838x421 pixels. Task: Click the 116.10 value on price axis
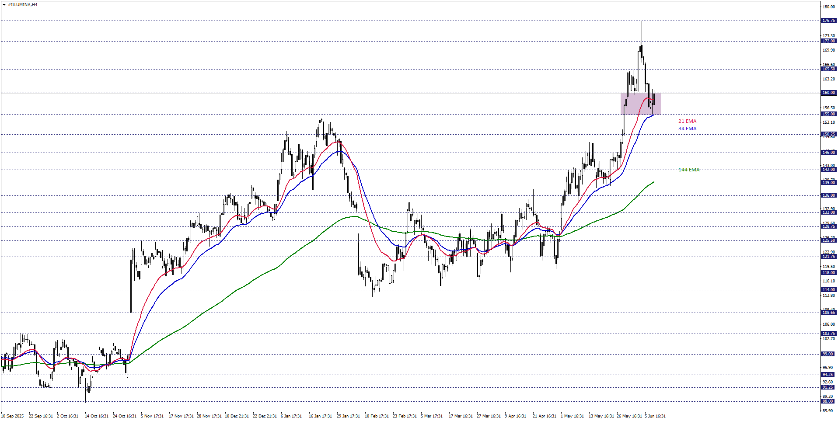click(x=828, y=281)
